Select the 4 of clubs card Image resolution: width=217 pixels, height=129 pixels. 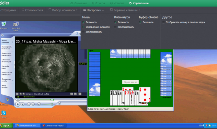coord(111,98)
